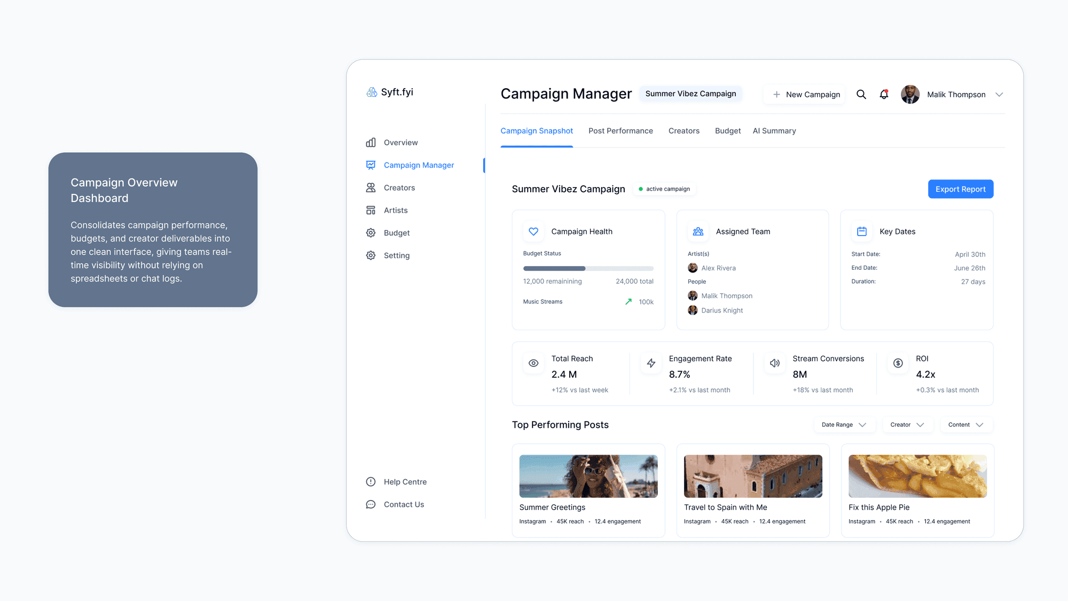
Task: Click the '24,000 total' budget text
Action: (634, 282)
